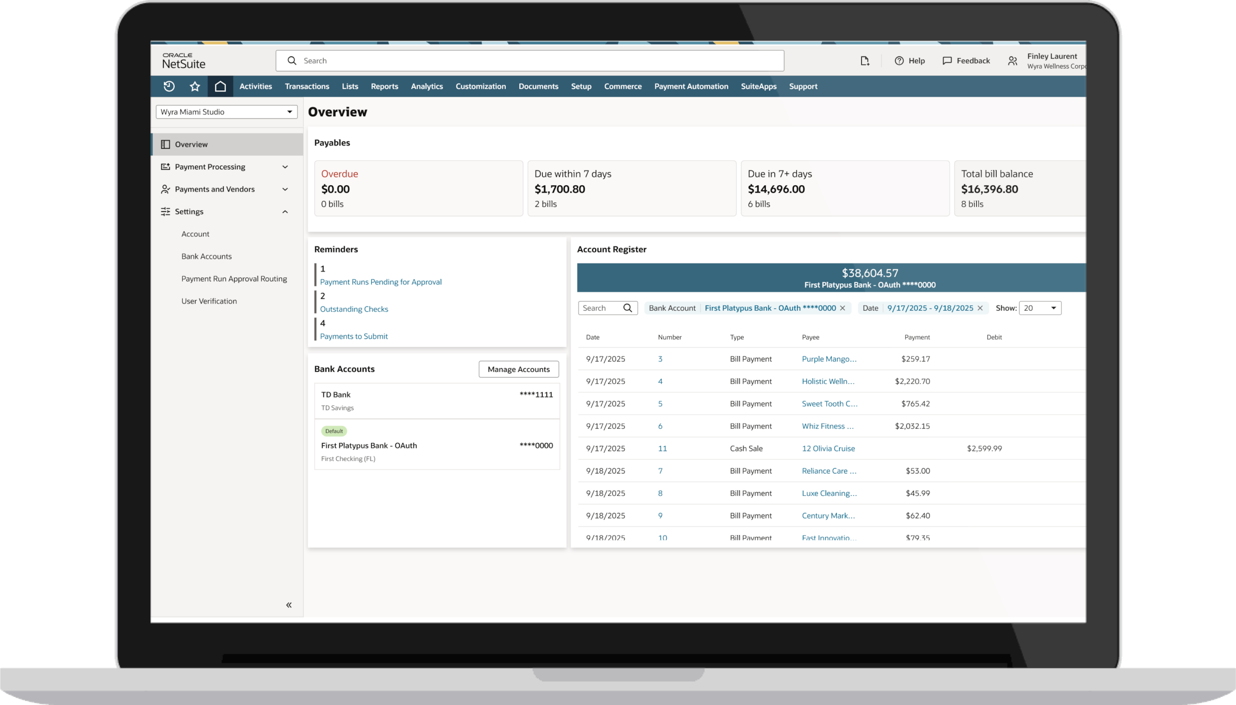Click the Manage Accounts button
This screenshot has width=1236, height=705.
click(x=518, y=369)
